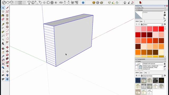Select the Polygon drawing tool
The image size is (169, 95).
[7, 27]
